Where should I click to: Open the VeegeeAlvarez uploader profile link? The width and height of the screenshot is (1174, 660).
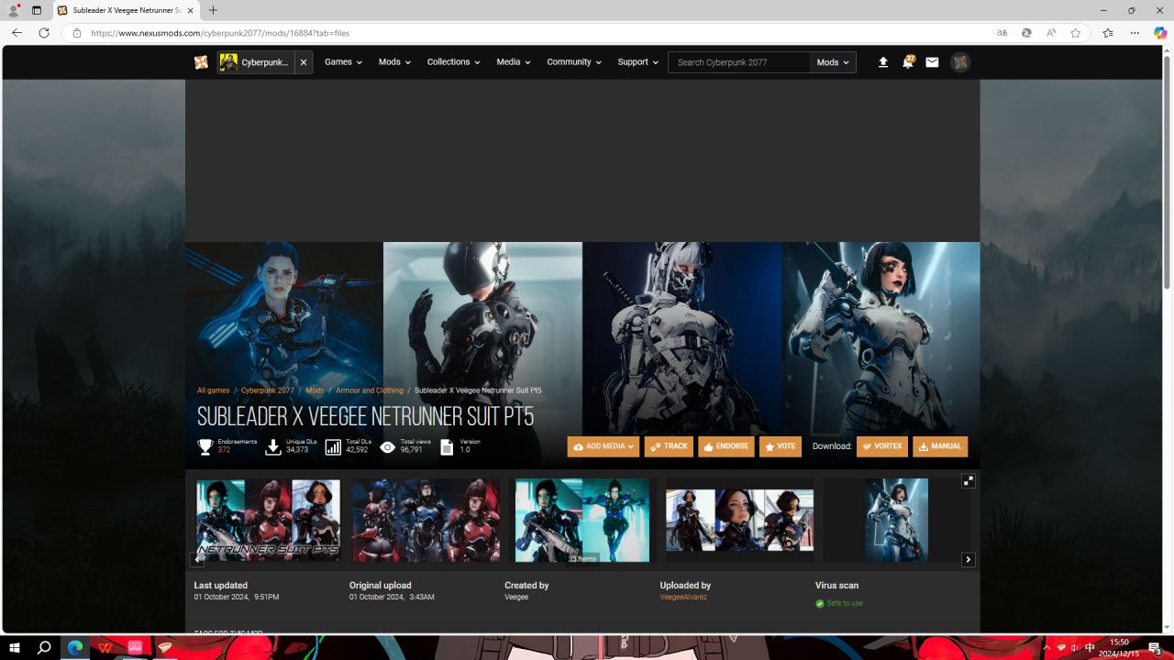[683, 597]
